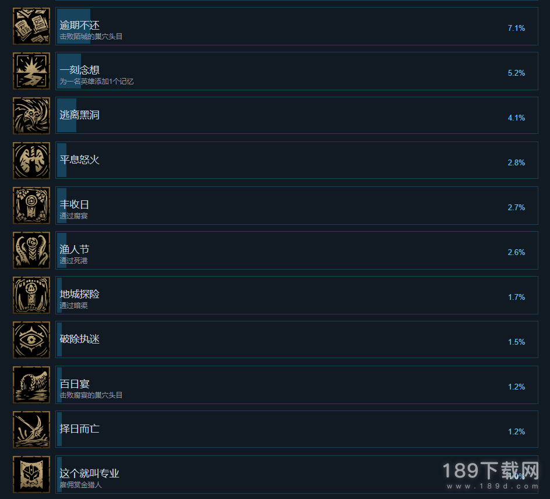Select the 地城探险 achievement icon
Screen dimensions: 550x499
[x=31, y=295]
